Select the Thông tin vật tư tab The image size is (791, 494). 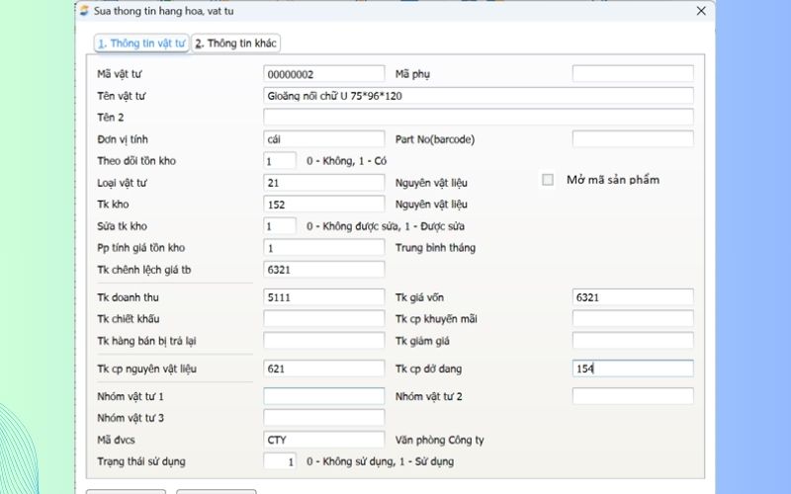(x=141, y=43)
